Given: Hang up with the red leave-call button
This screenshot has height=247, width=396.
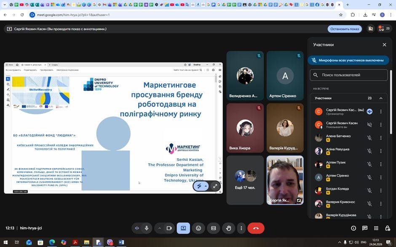Looking at the screenshot, I should pos(256,228).
